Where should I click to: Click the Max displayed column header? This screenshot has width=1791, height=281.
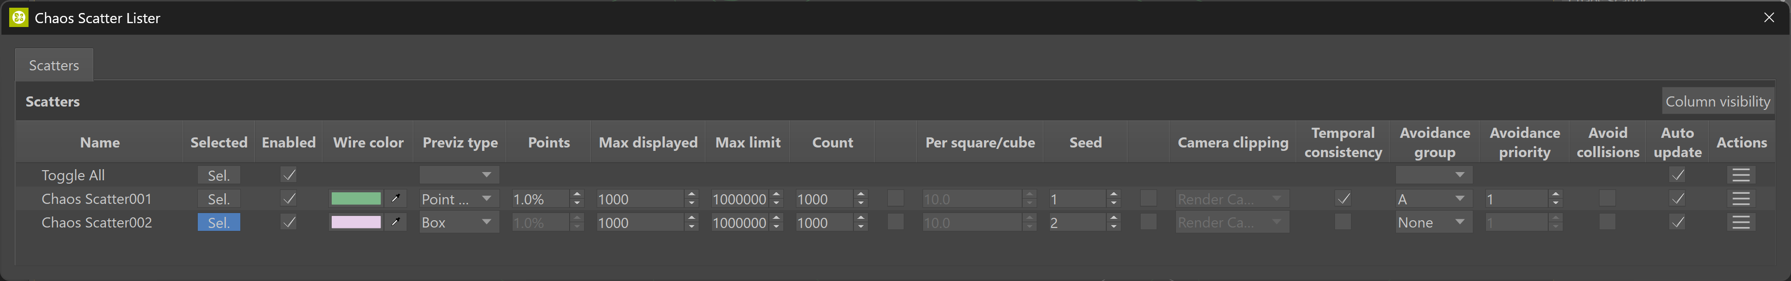pyautogui.click(x=648, y=142)
